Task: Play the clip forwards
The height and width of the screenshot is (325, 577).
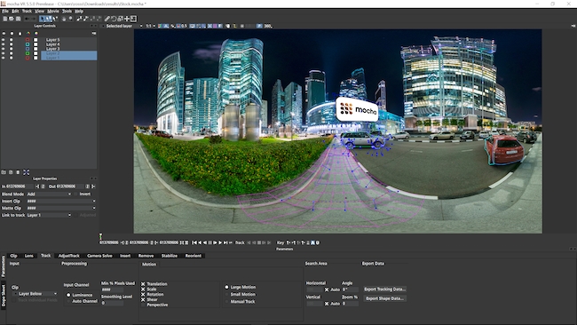Action: [x=216, y=242]
